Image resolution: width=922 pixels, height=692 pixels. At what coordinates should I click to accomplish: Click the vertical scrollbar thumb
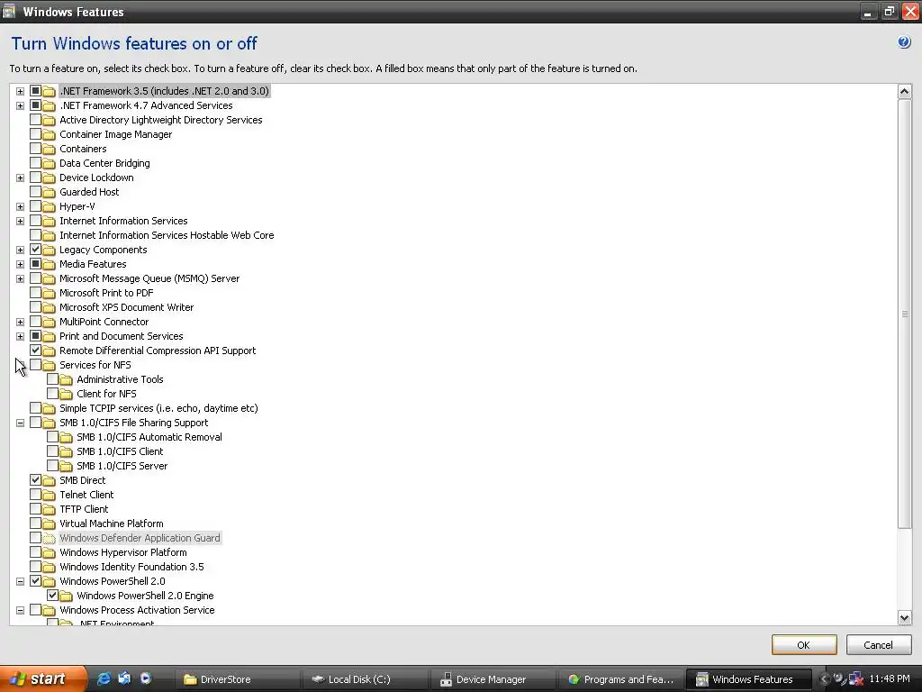coord(904,314)
